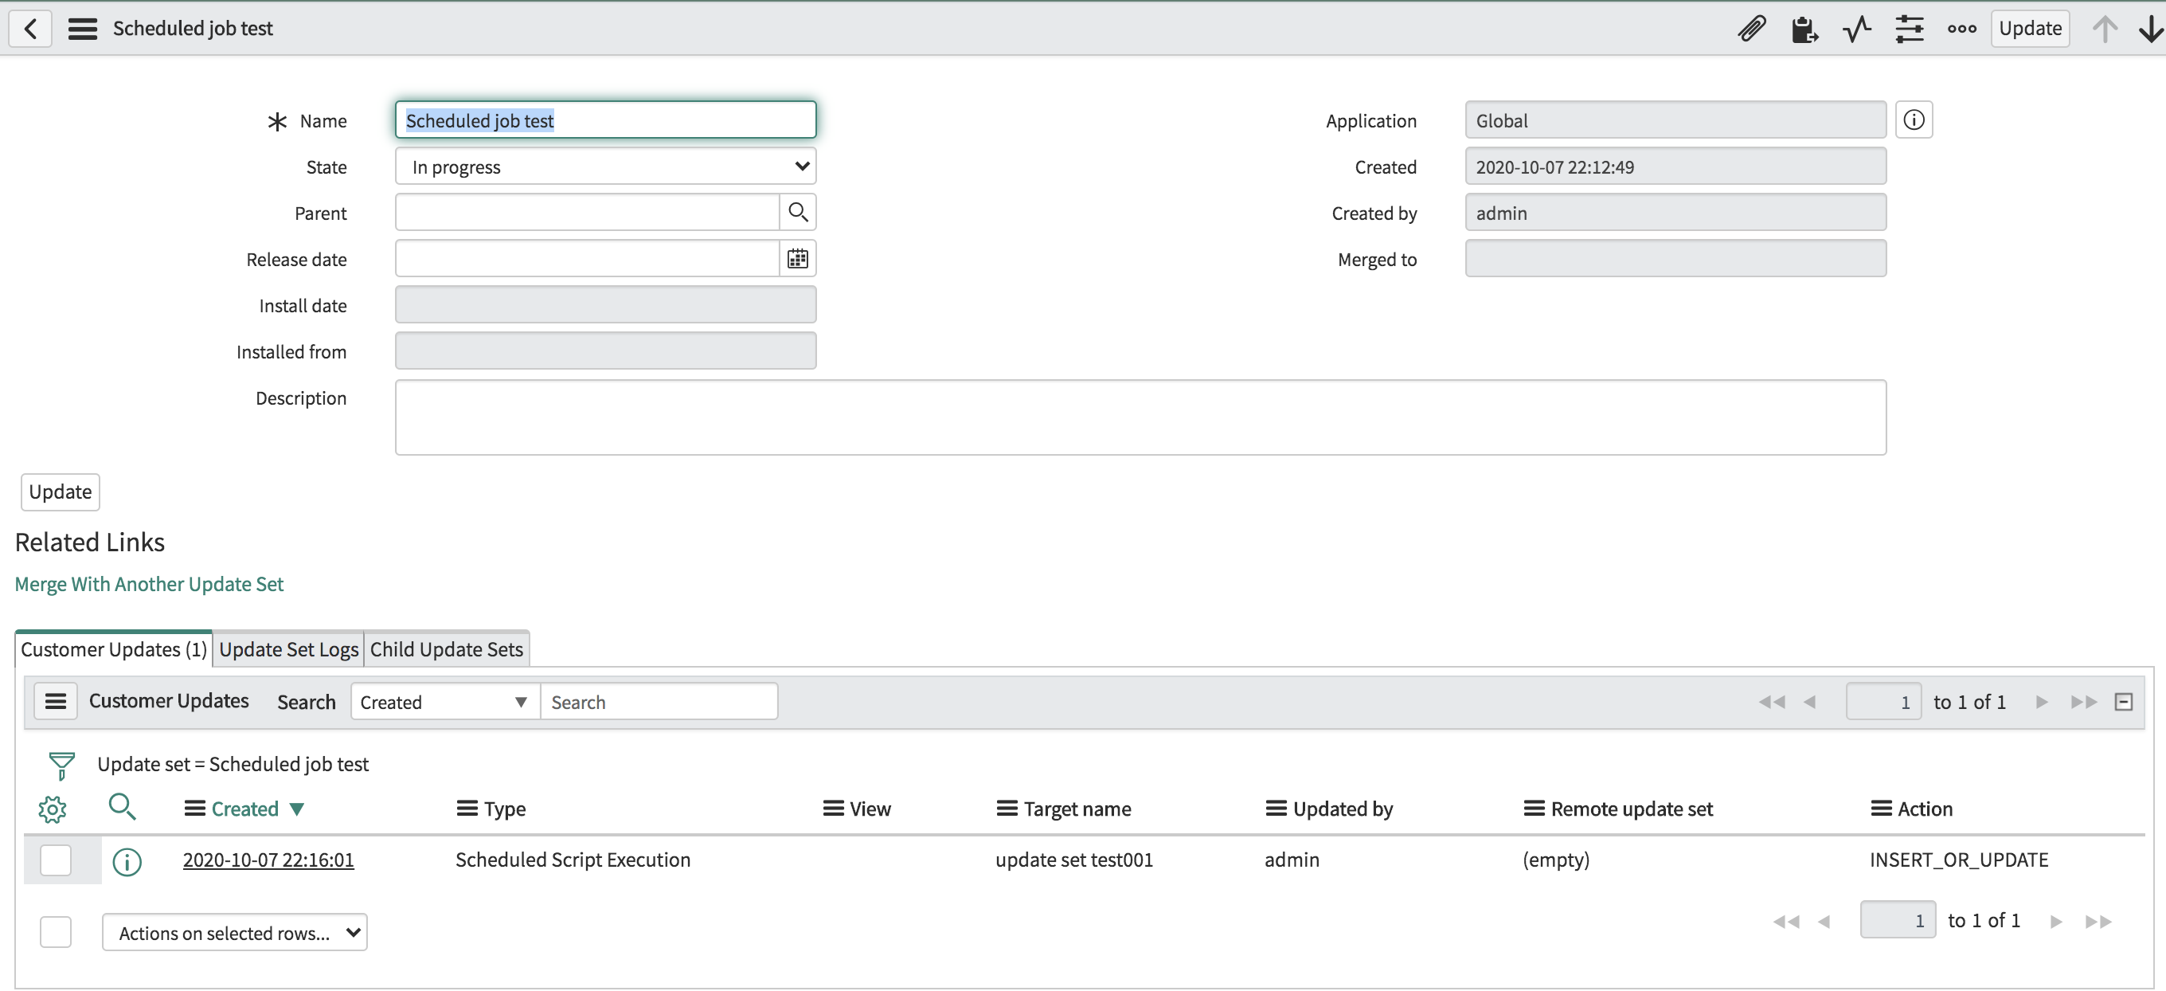Click the Parent field lookup magnifier

pyautogui.click(x=797, y=212)
